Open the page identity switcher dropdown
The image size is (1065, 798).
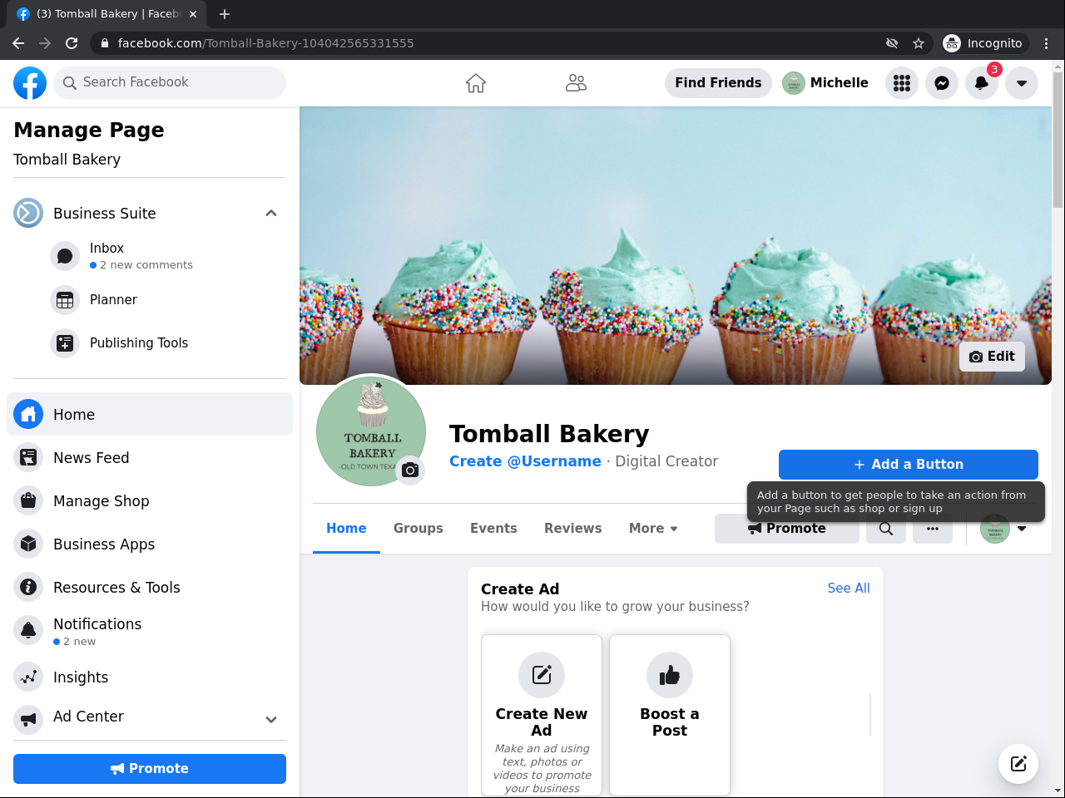pyautogui.click(x=1003, y=529)
